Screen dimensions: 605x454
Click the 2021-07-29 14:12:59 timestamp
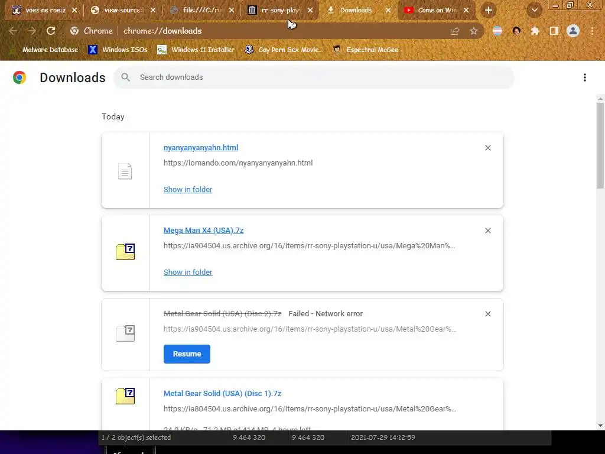point(383,437)
